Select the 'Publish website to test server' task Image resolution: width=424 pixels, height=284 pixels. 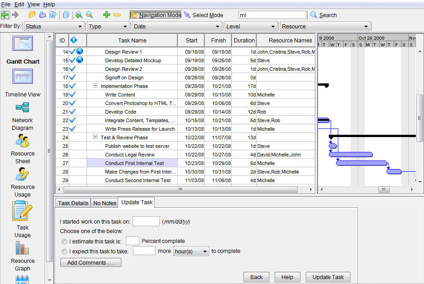138,146
